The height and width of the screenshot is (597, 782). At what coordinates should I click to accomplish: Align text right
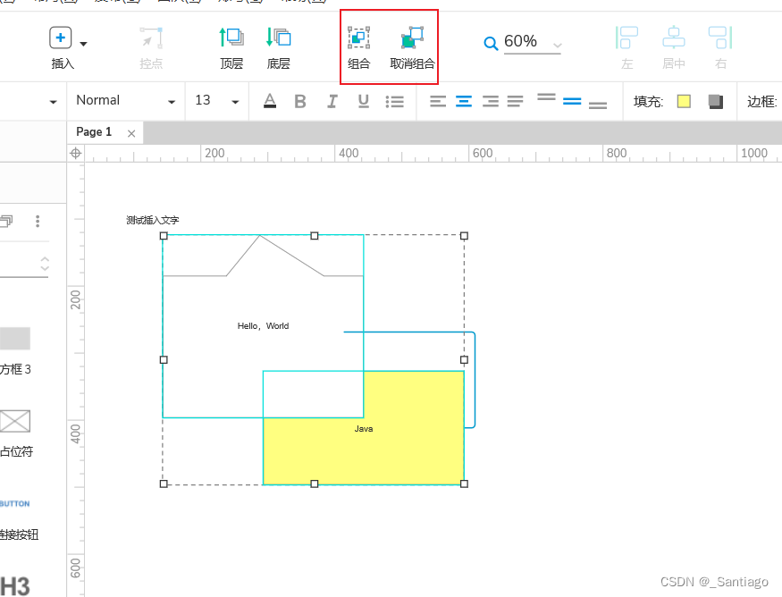pos(491,102)
